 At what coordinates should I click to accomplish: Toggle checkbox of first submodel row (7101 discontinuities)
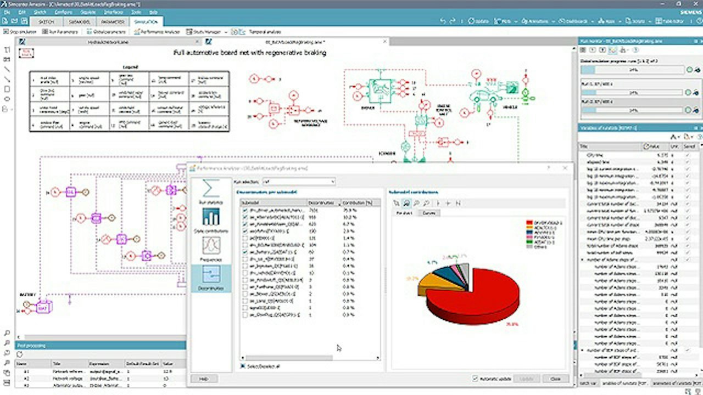(245, 210)
